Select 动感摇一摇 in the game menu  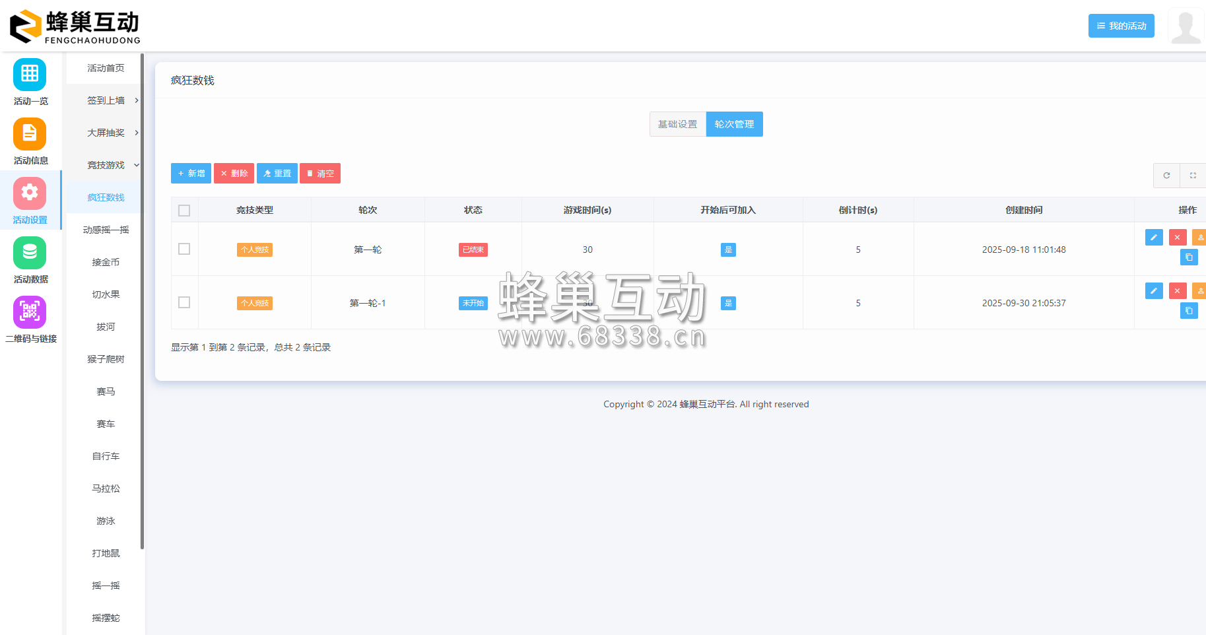(106, 230)
